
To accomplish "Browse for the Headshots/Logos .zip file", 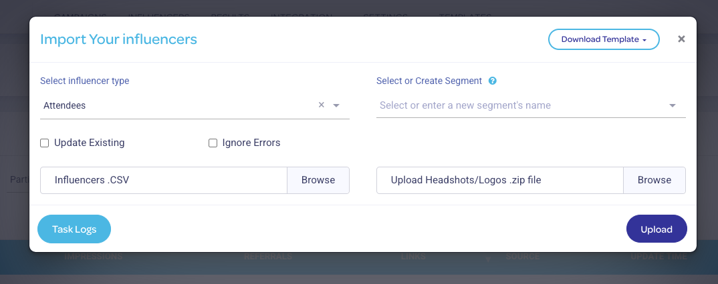I will point(654,180).
